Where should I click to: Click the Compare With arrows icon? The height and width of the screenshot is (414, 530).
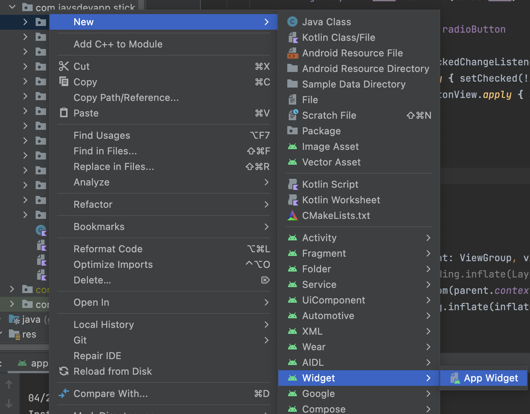64,393
